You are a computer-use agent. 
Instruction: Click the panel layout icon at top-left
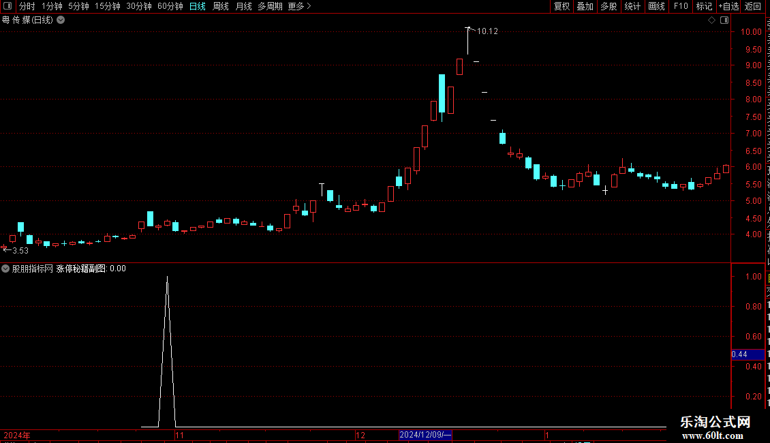point(7,6)
